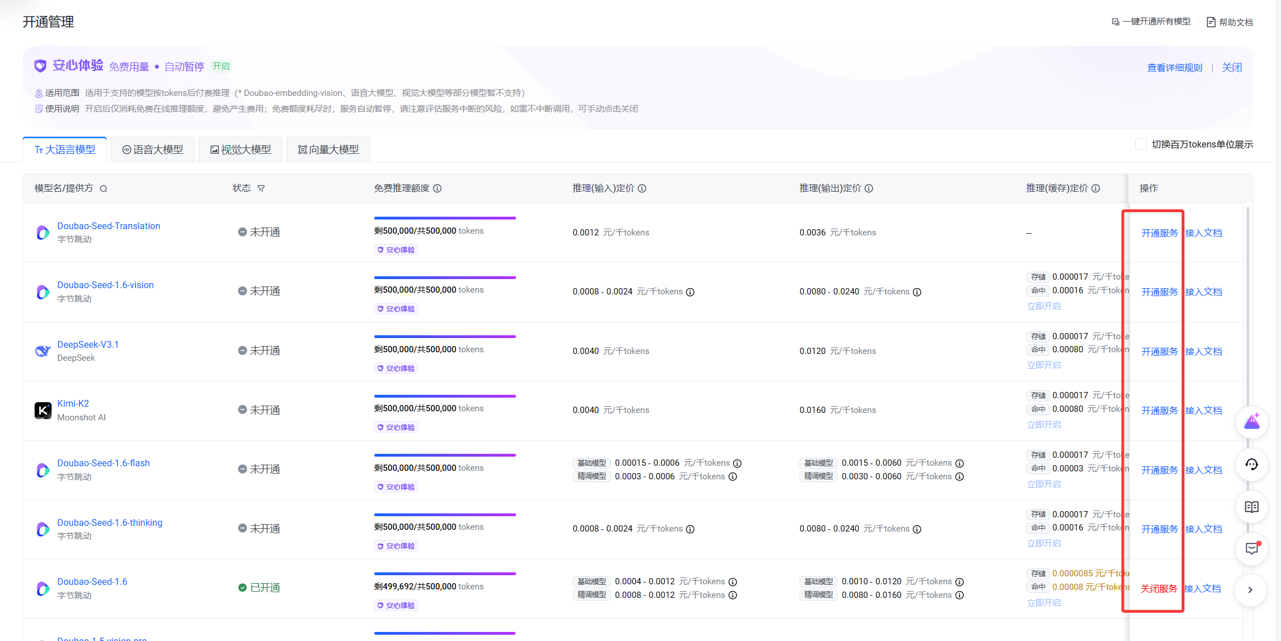Click the Kimi-K2 model logo icon

tap(43, 410)
